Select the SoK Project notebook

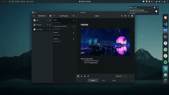pyautogui.click(x=42, y=29)
